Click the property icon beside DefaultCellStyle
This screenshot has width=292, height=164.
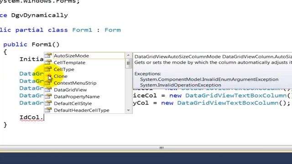tap(48, 103)
